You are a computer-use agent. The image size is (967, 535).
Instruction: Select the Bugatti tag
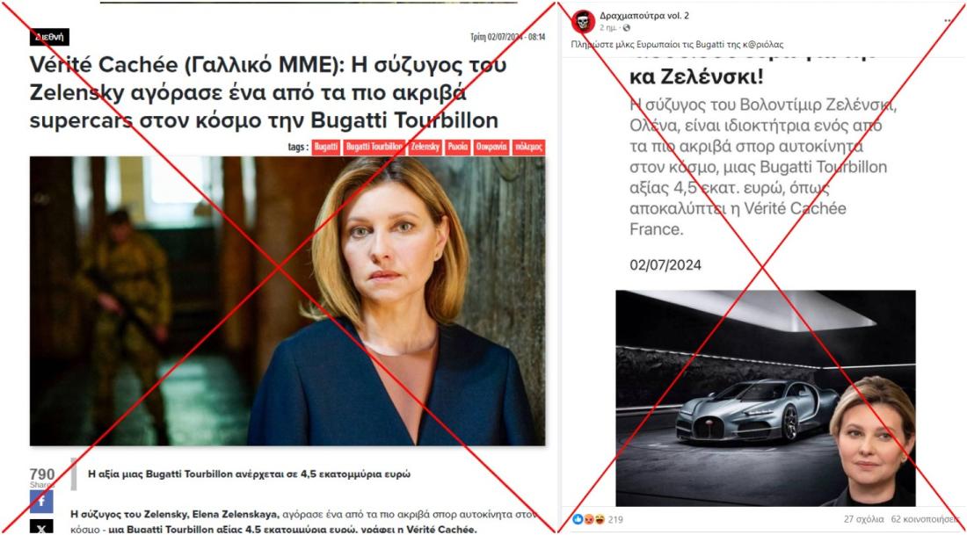click(x=325, y=148)
